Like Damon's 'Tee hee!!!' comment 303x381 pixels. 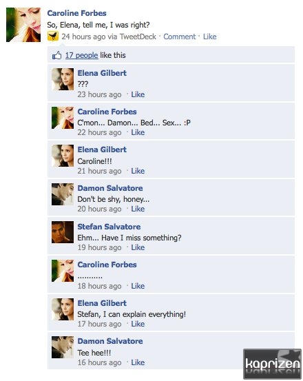(x=138, y=362)
